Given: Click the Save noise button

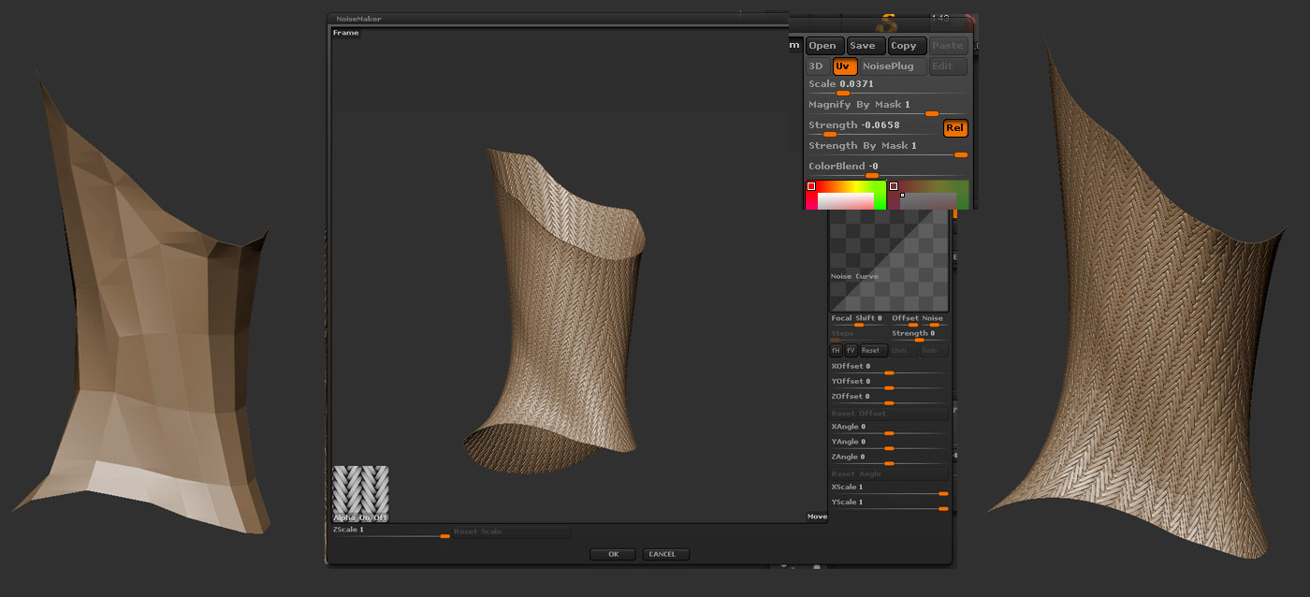Looking at the screenshot, I should pyautogui.click(x=864, y=46).
